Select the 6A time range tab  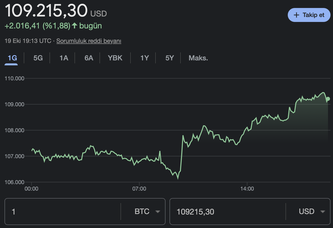pos(89,58)
